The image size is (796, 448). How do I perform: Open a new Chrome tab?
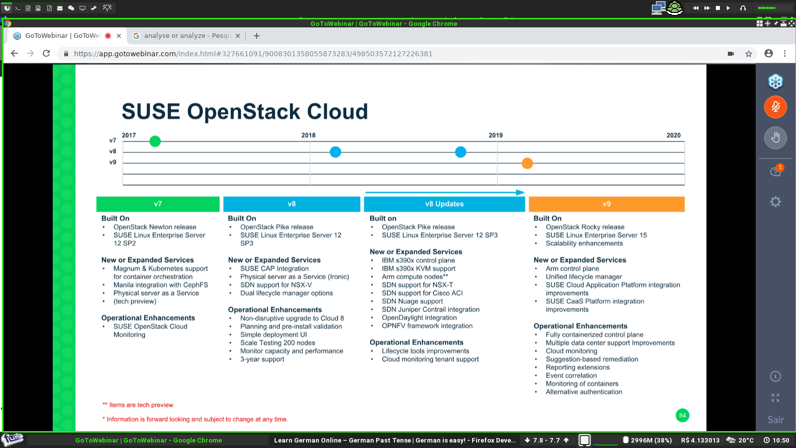point(257,36)
